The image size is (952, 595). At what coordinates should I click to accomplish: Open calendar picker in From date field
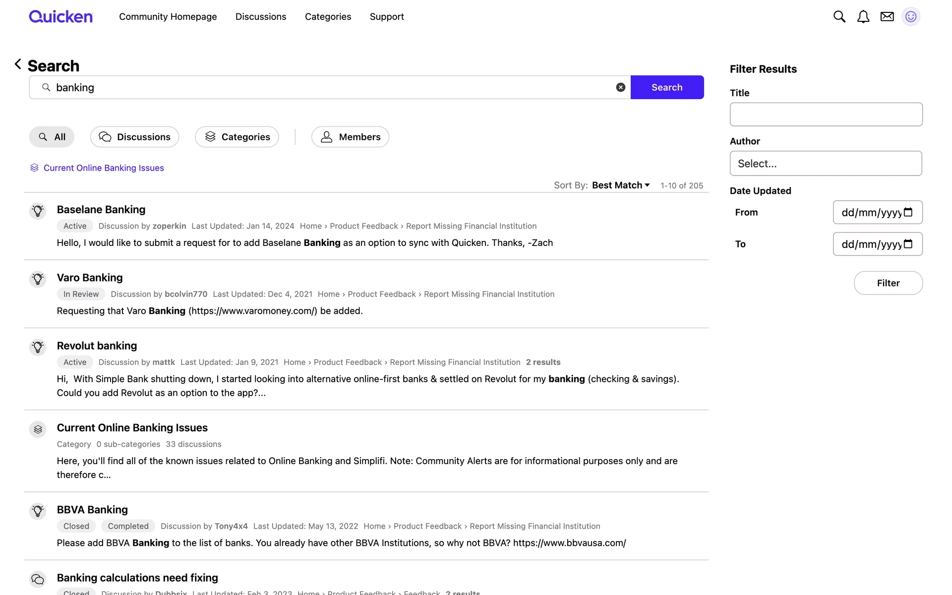coord(908,212)
